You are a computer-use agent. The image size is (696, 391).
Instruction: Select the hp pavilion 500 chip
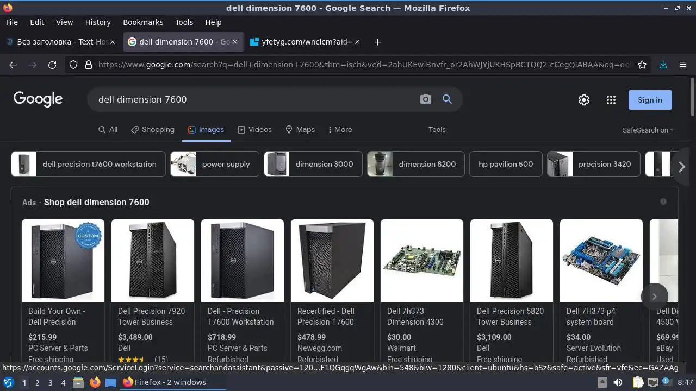[x=506, y=164]
